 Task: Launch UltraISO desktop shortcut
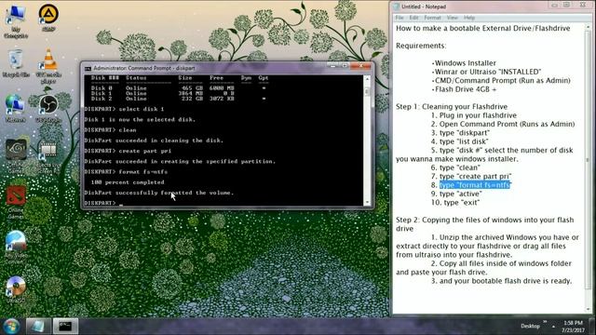(x=16, y=290)
